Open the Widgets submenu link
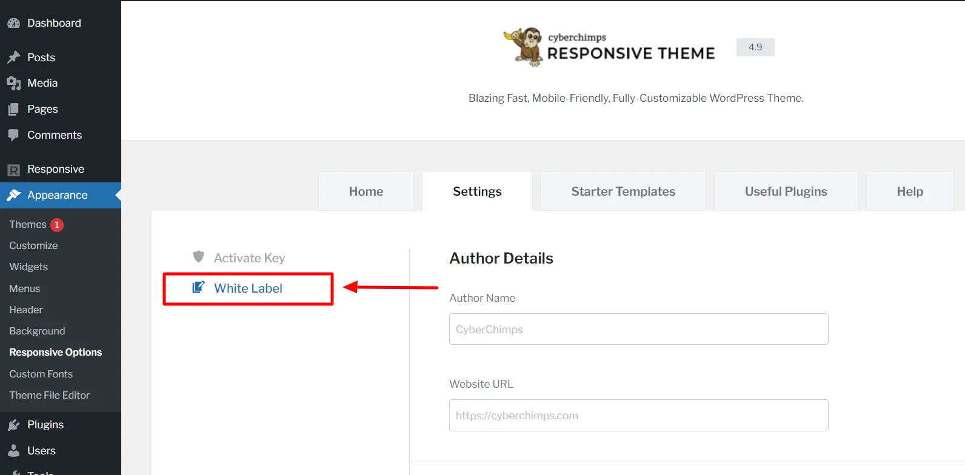 (x=28, y=267)
